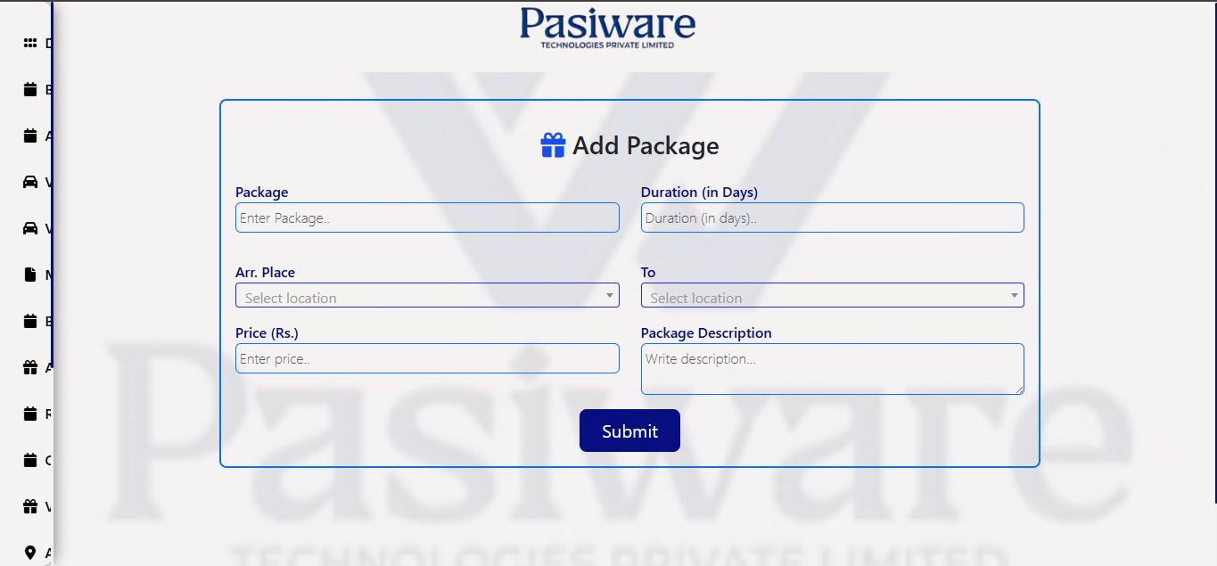Click the sidebar calendar icon beside letter A
1217x566 pixels.
(30, 135)
